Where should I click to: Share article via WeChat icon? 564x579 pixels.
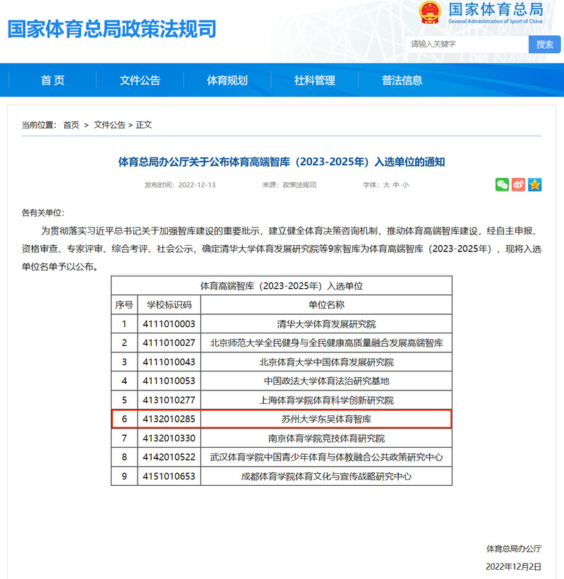502,185
